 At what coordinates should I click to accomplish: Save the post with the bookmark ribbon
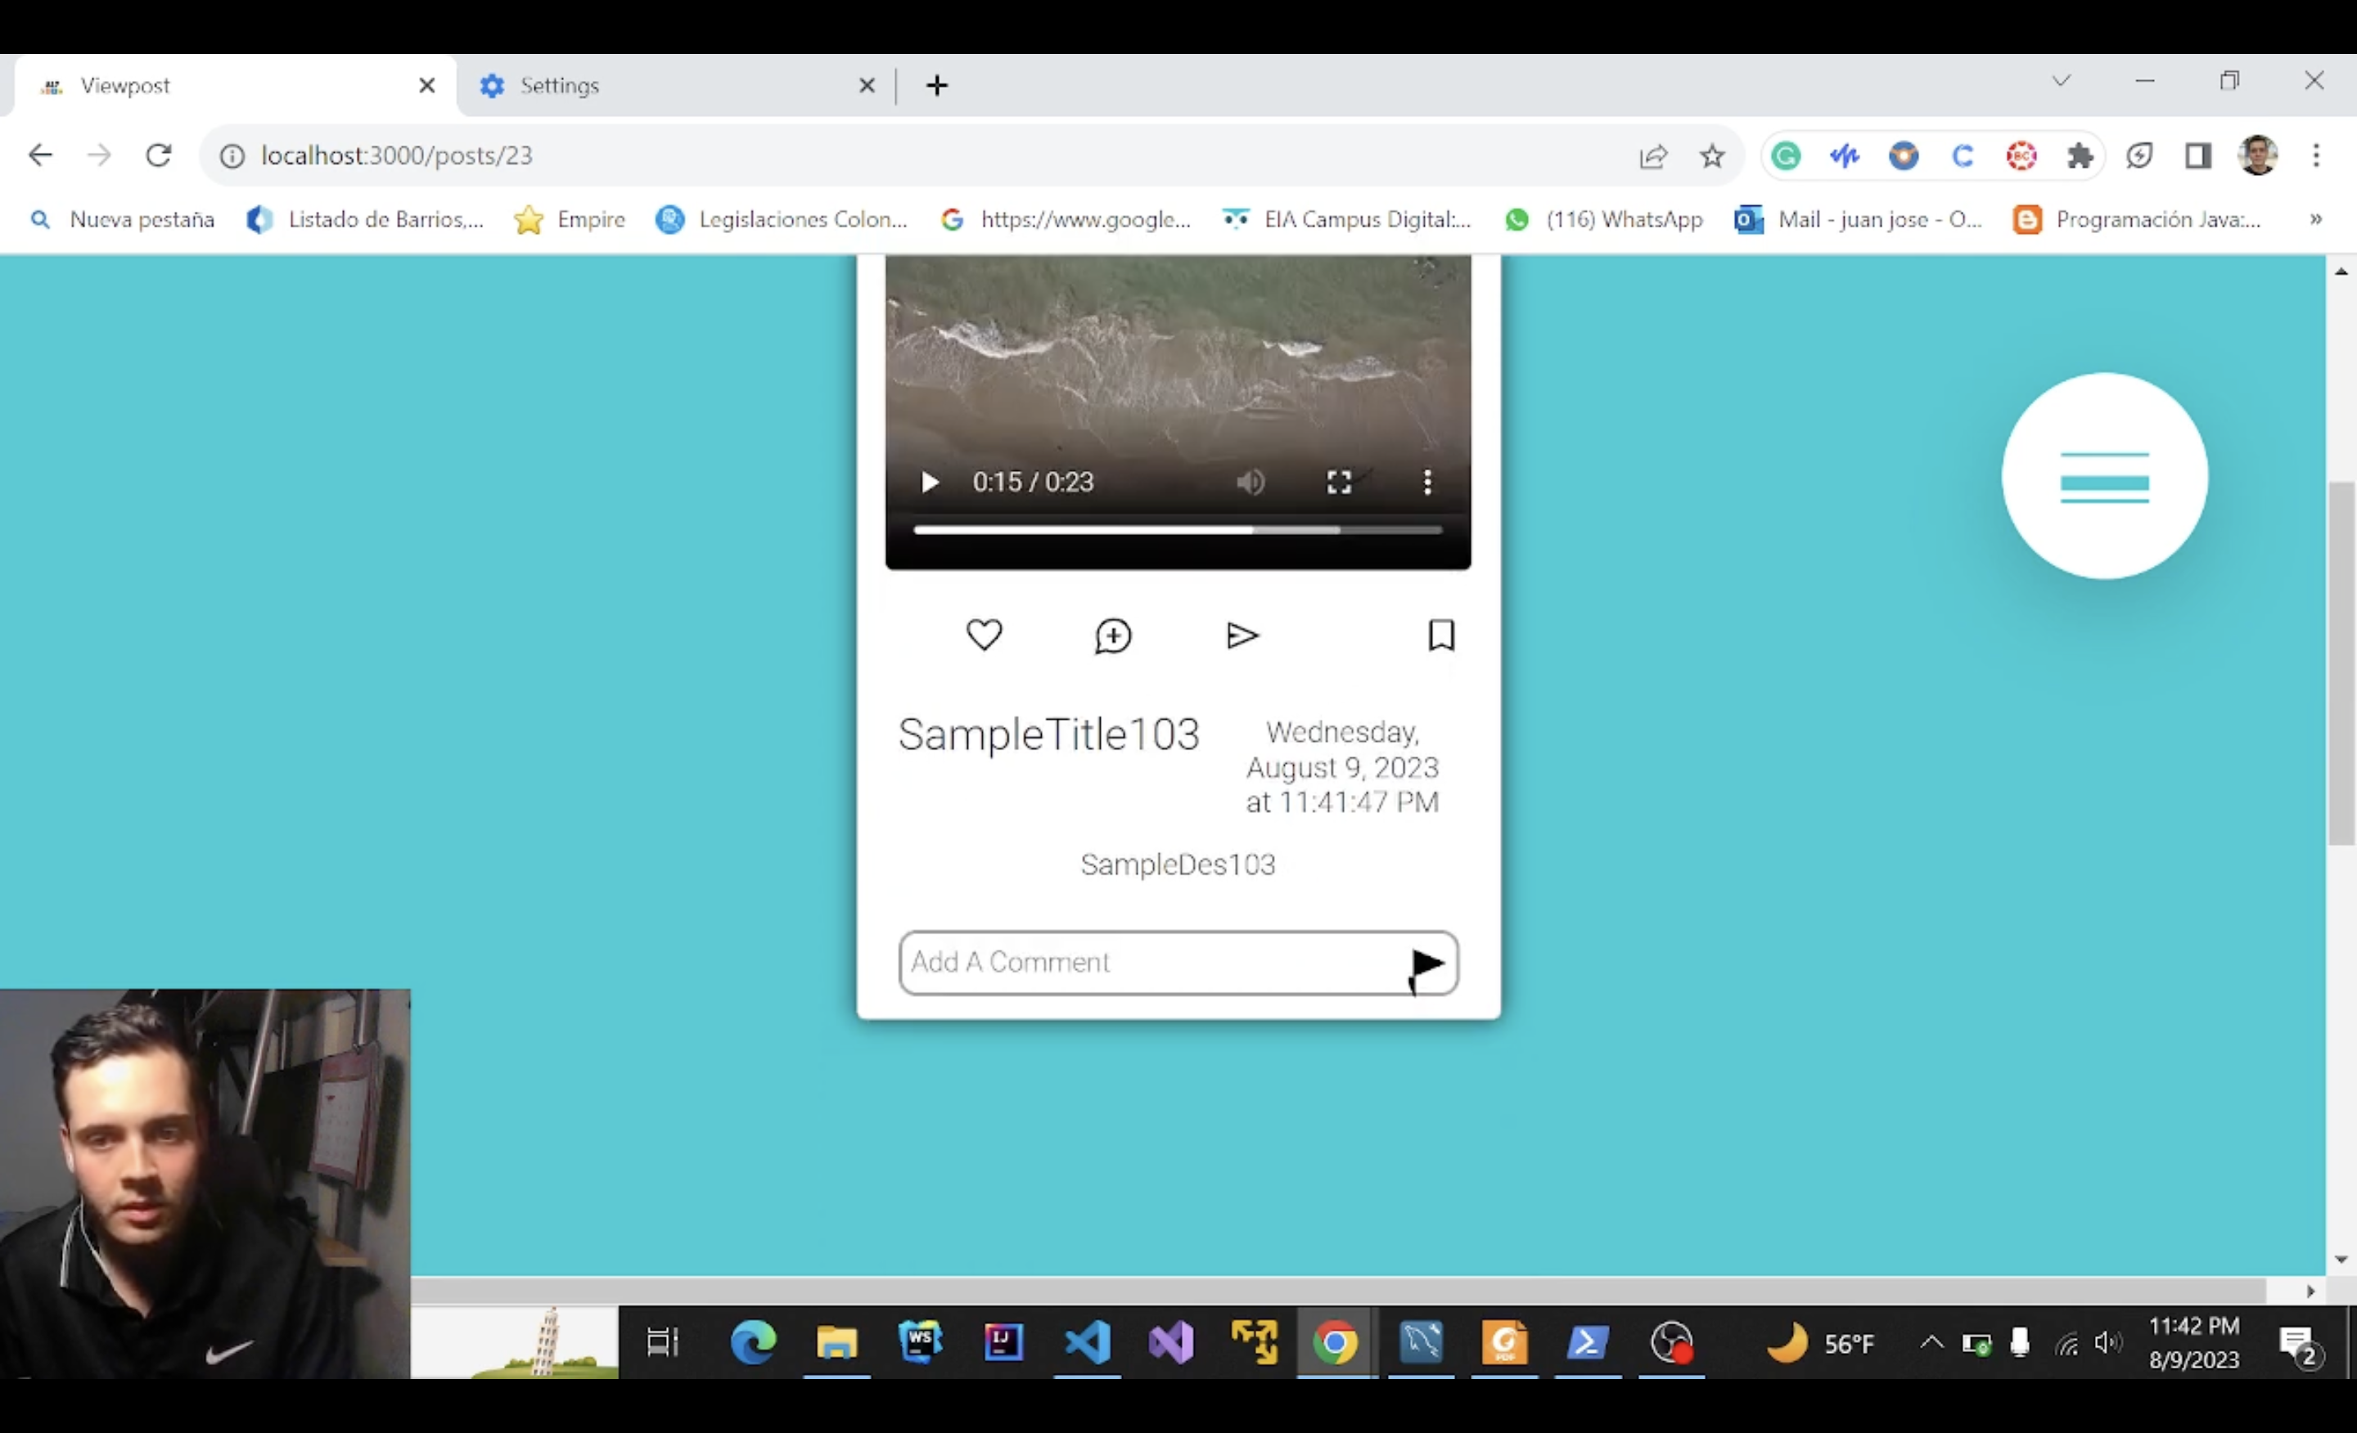1441,635
